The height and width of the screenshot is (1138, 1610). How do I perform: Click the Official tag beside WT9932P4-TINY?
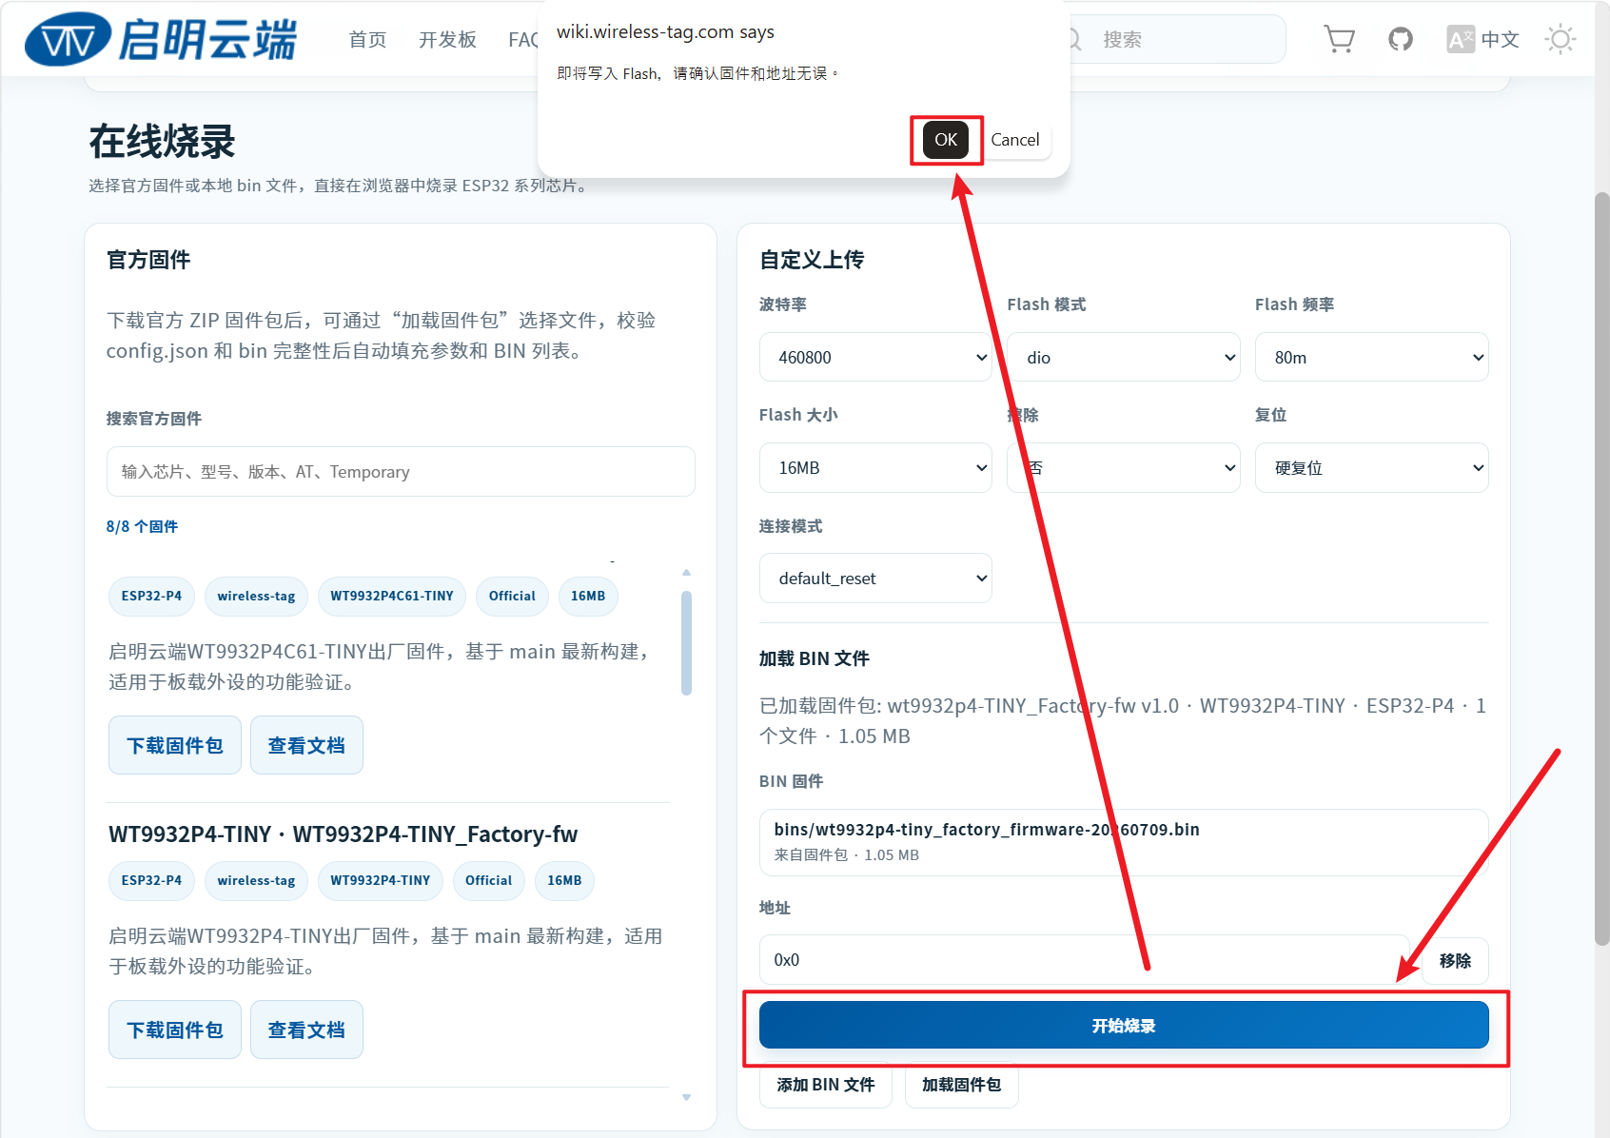pyautogui.click(x=489, y=880)
